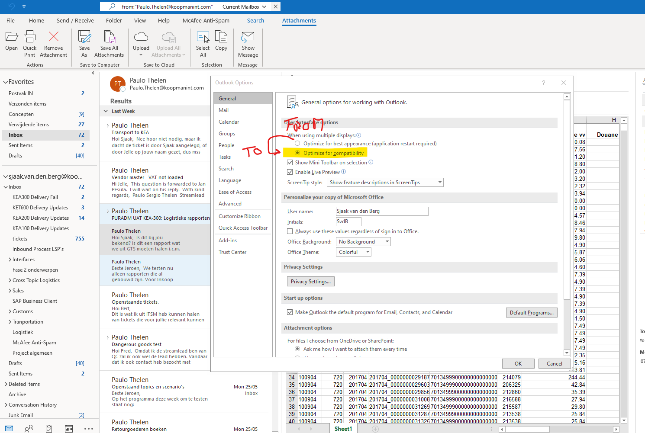Expand the Interfaces folder
The height and width of the screenshot is (433, 645).
click(10, 260)
